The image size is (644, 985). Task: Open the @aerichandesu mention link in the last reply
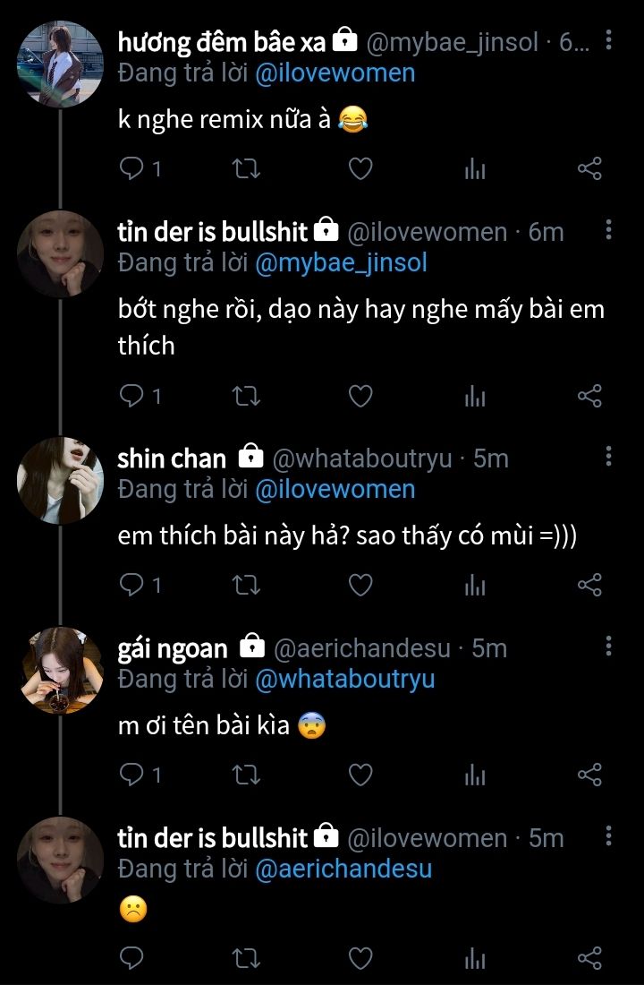[343, 869]
